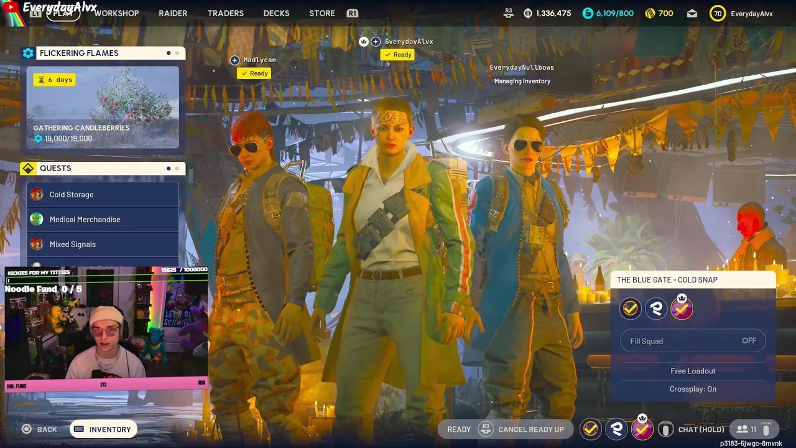The height and width of the screenshot is (448, 796).
Task: Click the Mixed Signals quest trader icon
Action: pyautogui.click(x=37, y=244)
